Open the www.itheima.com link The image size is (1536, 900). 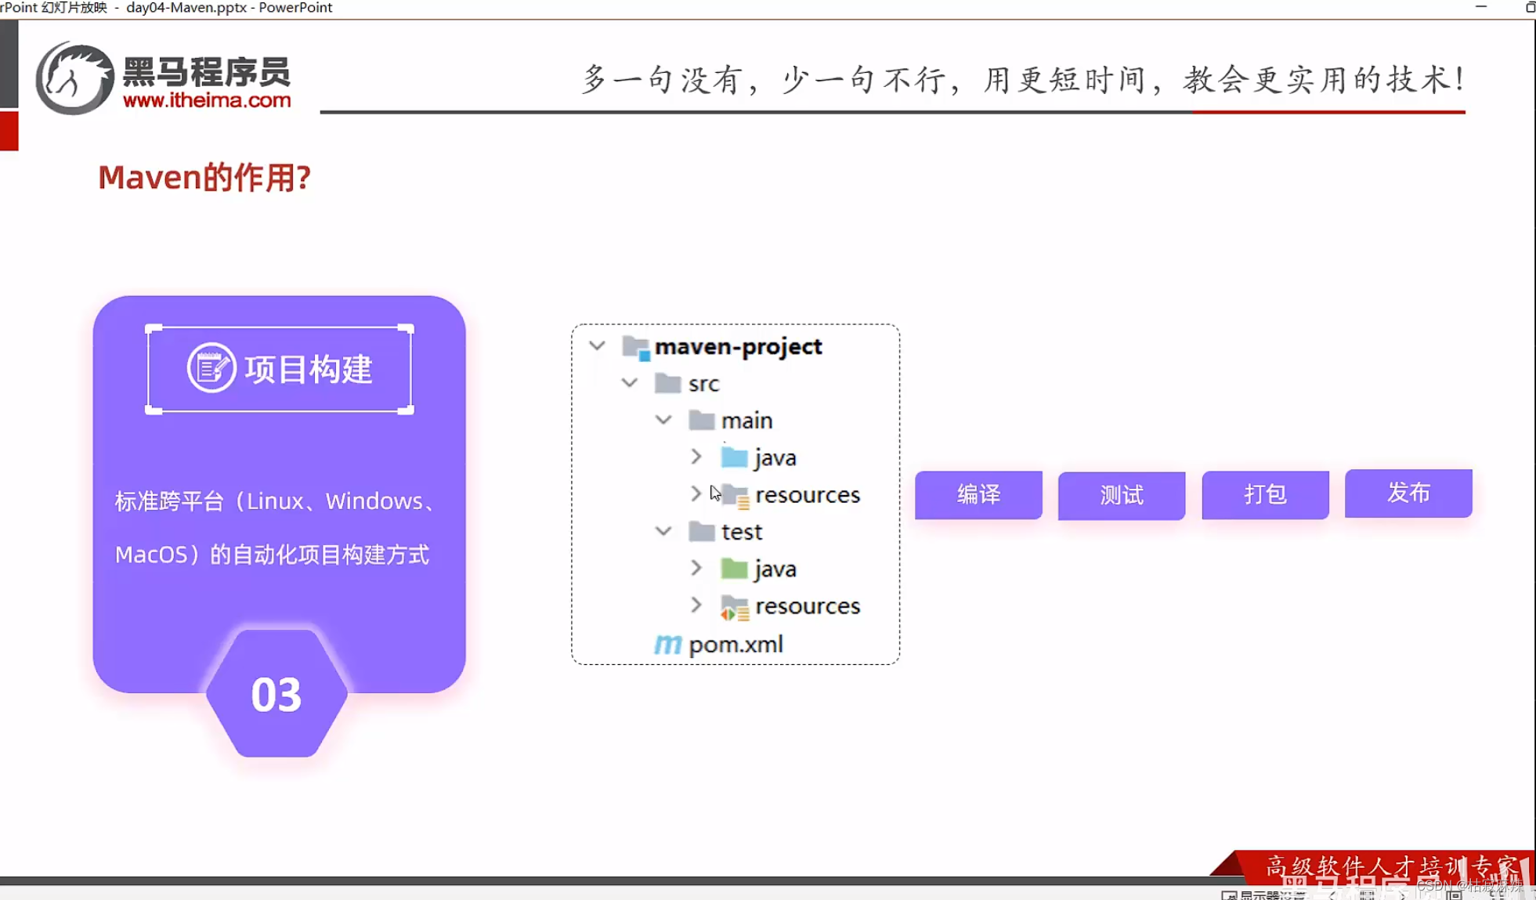(207, 100)
